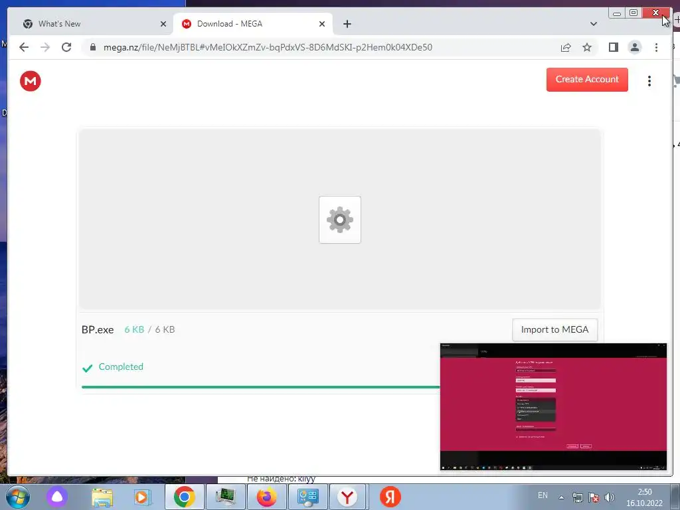The width and height of the screenshot is (680, 510).
Task: Select the Download - MEGA tab
Action: tap(253, 24)
